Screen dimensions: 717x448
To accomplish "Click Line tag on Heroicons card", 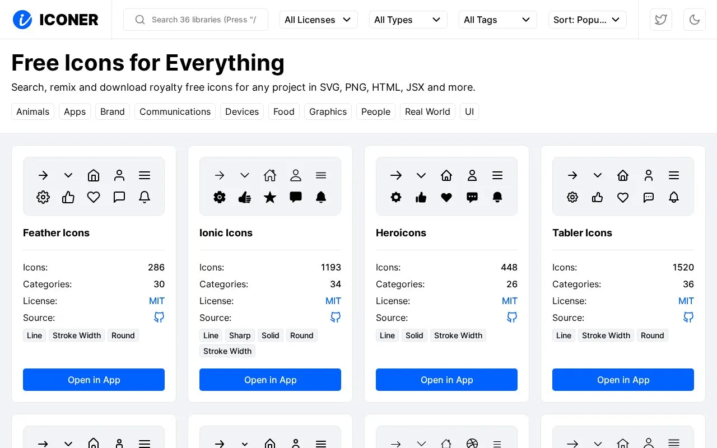I will click(x=387, y=335).
